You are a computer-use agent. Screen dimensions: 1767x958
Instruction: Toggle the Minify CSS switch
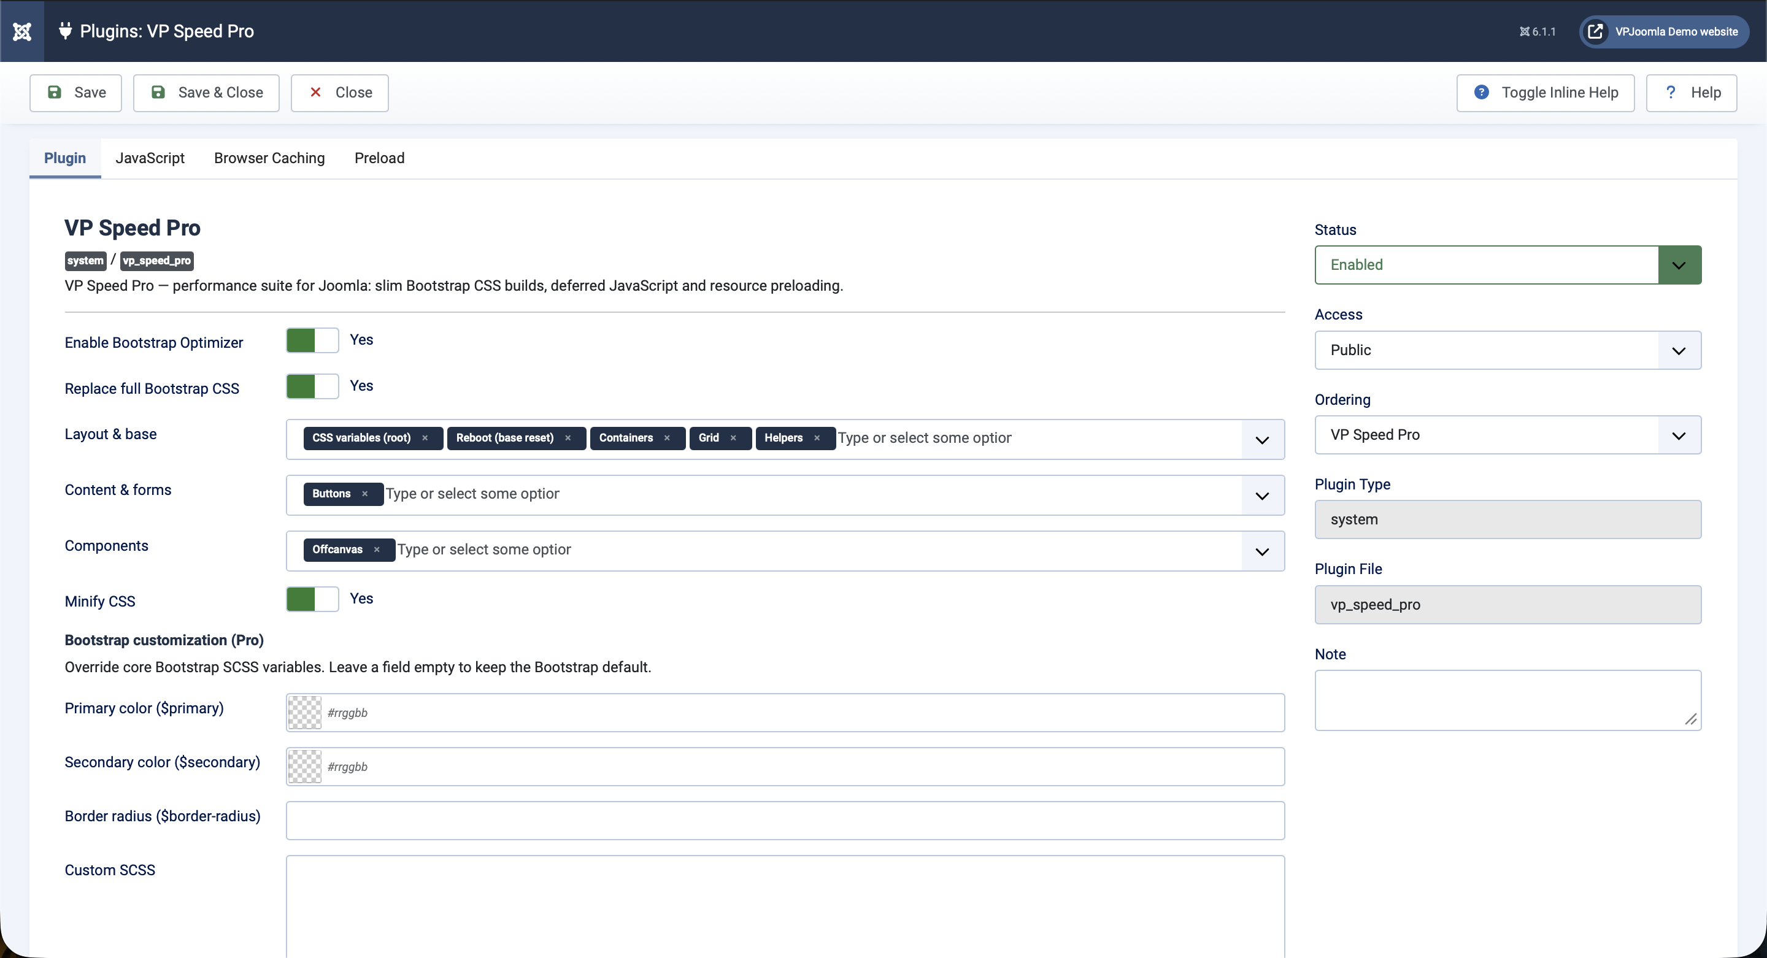pyautogui.click(x=312, y=599)
